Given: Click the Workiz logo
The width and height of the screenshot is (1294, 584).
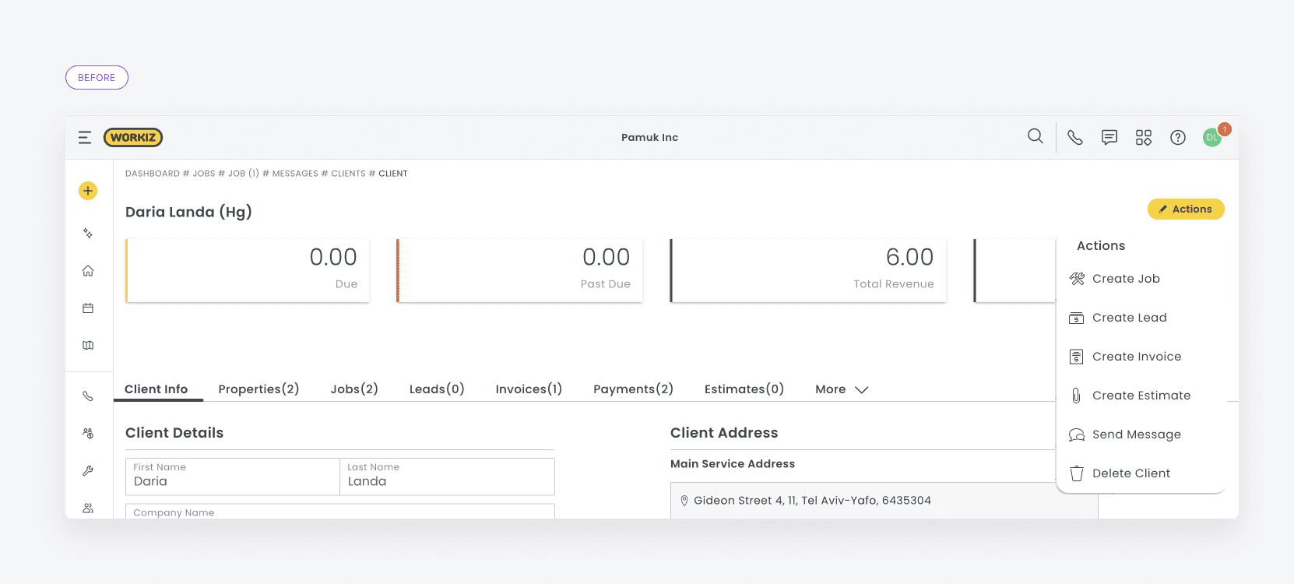Looking at the screenshot, I should pyautogui.click(x=133, y=138).
